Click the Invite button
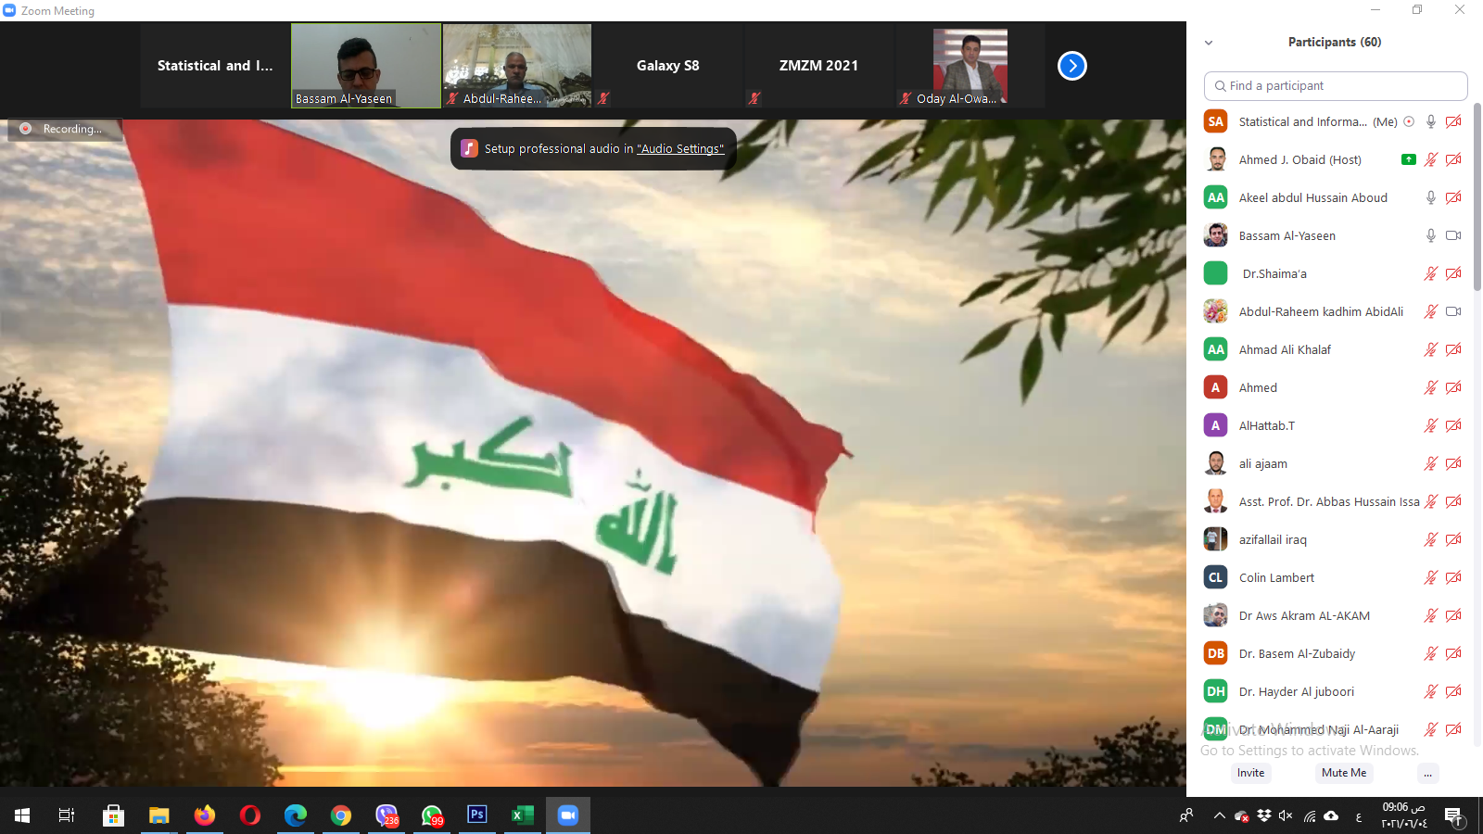Screen dimensions: 1483x834 click(1250, 773)
